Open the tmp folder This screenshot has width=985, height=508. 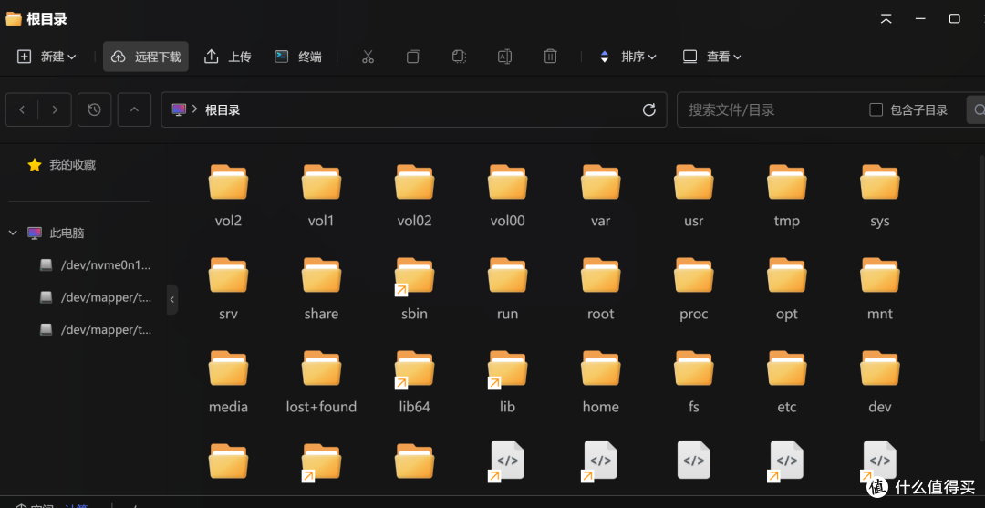(786, 194)
